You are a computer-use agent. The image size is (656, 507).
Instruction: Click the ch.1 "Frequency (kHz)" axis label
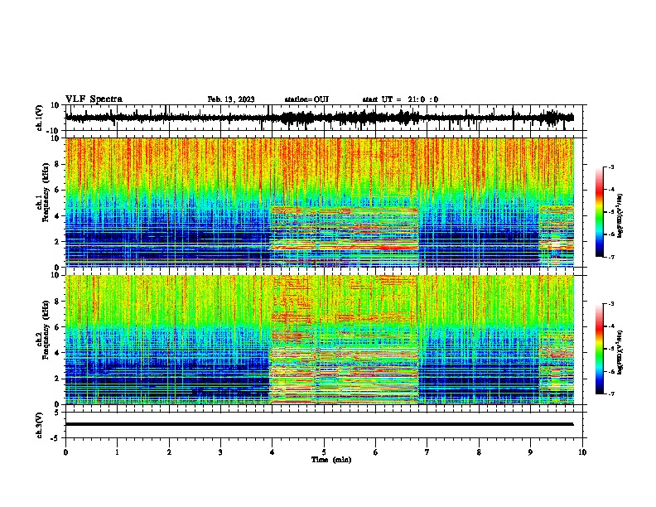tap(45, 192)
